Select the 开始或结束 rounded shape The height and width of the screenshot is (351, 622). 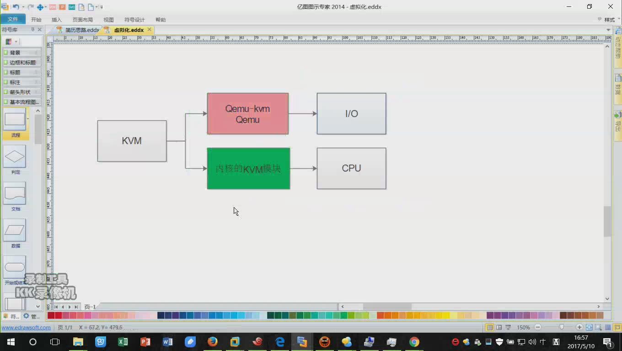(x=15, y=267)
